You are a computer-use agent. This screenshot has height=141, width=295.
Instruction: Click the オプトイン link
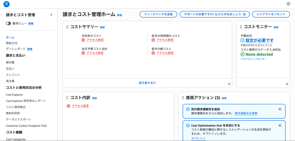[x=198, y=138]
